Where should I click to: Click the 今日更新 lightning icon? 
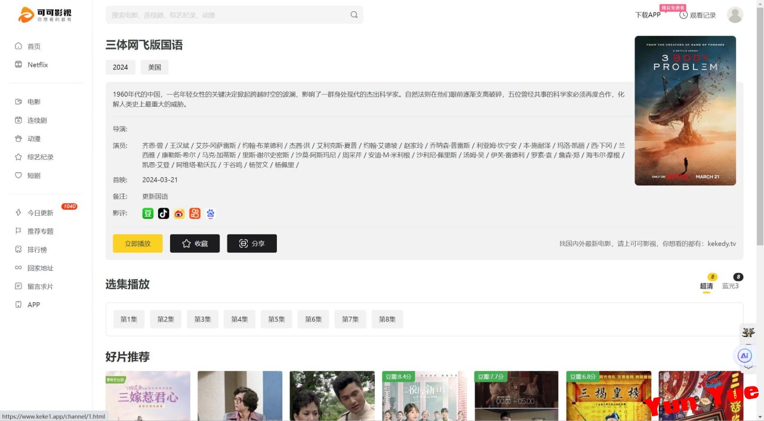click(x=19, y=213)
